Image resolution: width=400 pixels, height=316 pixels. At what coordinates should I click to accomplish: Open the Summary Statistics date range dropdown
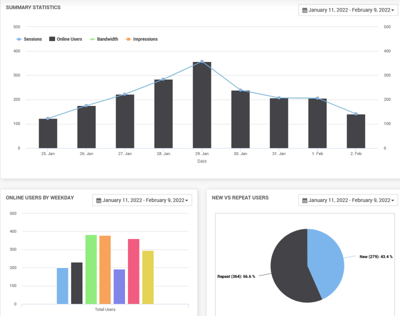point(348,10)
